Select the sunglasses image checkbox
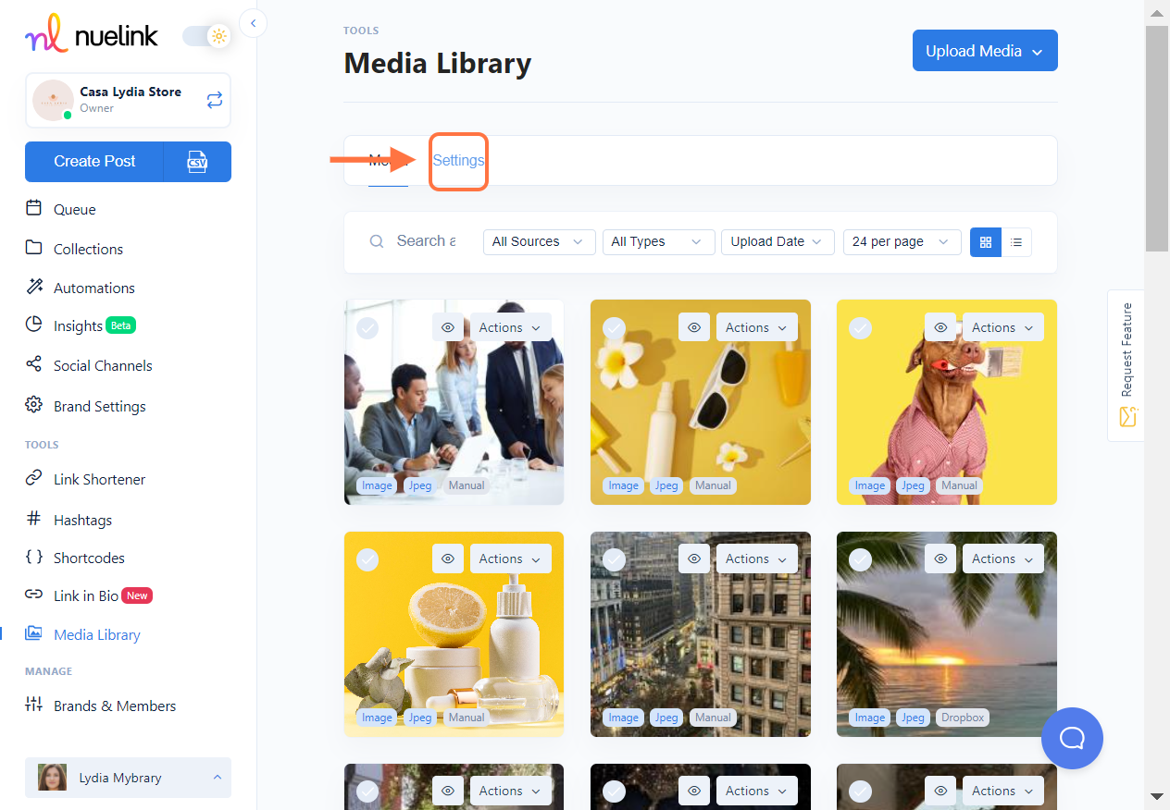Screen dimensions: 1170x810 (x=614, y=328)
